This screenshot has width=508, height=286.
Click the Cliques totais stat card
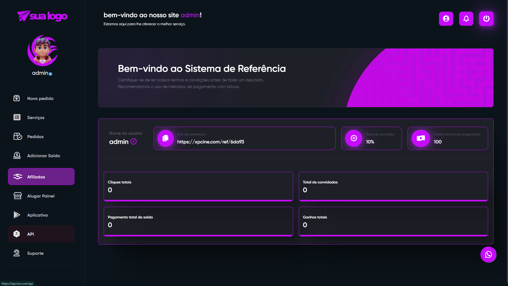pos(198,187)
